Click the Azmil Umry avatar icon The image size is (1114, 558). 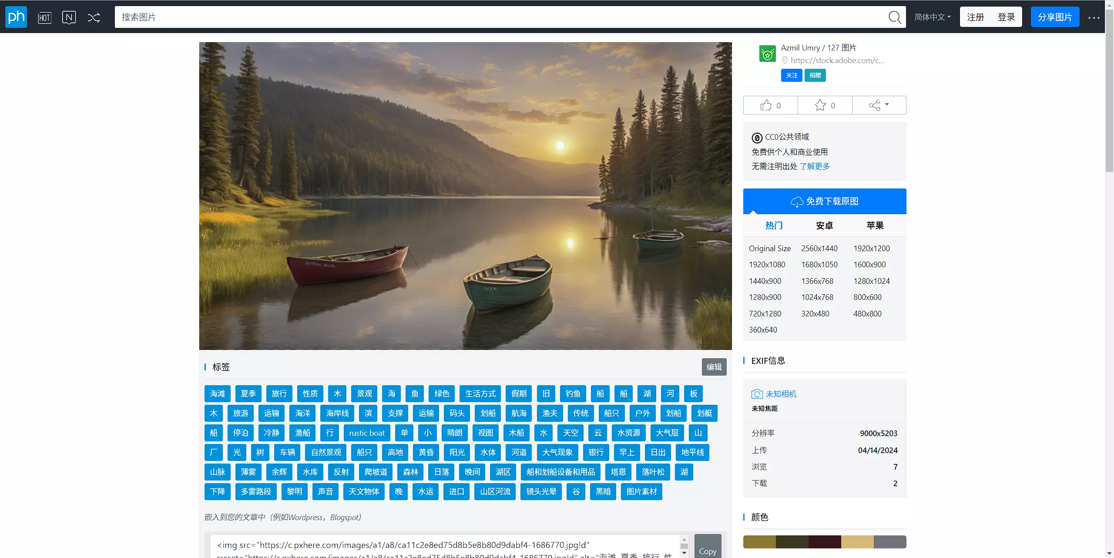[767, 54]
